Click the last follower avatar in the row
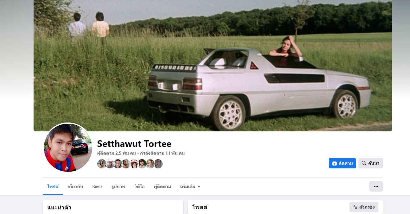This screenshot has width=410, height=214. tap(158, 164)
